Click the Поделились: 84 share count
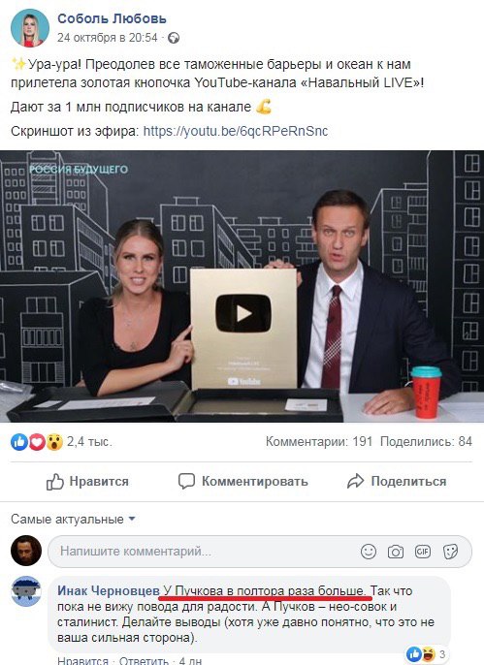The height and width of the screenshot is (665, 484). tap(427, 441)
